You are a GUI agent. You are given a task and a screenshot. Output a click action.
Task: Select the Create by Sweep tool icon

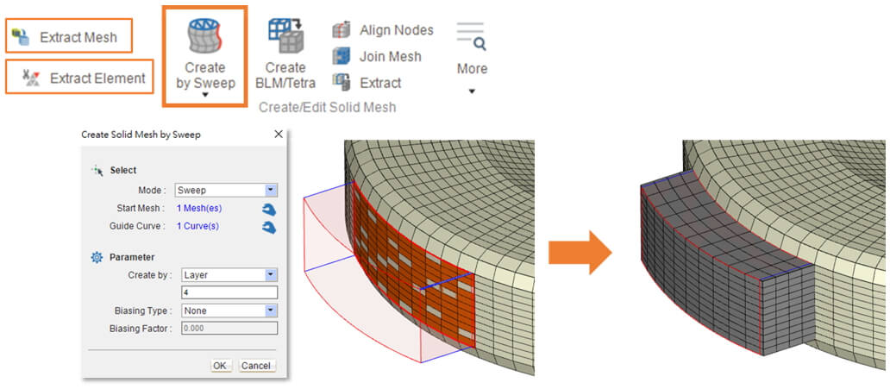point(205,35)
